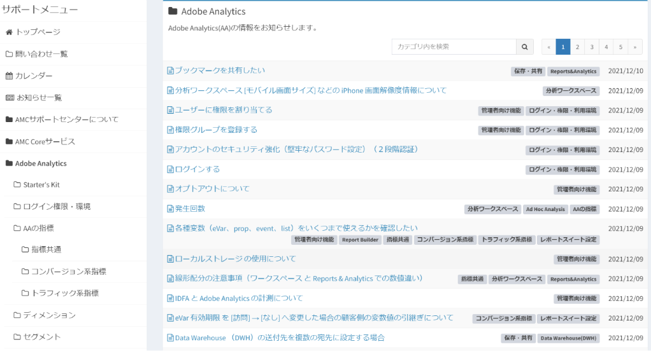The width and height of the screenshot is (651, 351).
Task: Select pagination page 5
Action: tap(620, 47)
